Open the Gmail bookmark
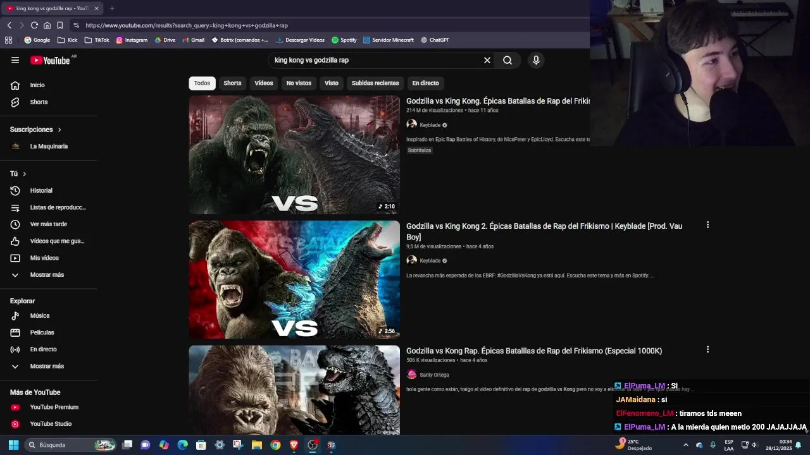The width and height of the screenshot is (810, 455). coord(194,40)
